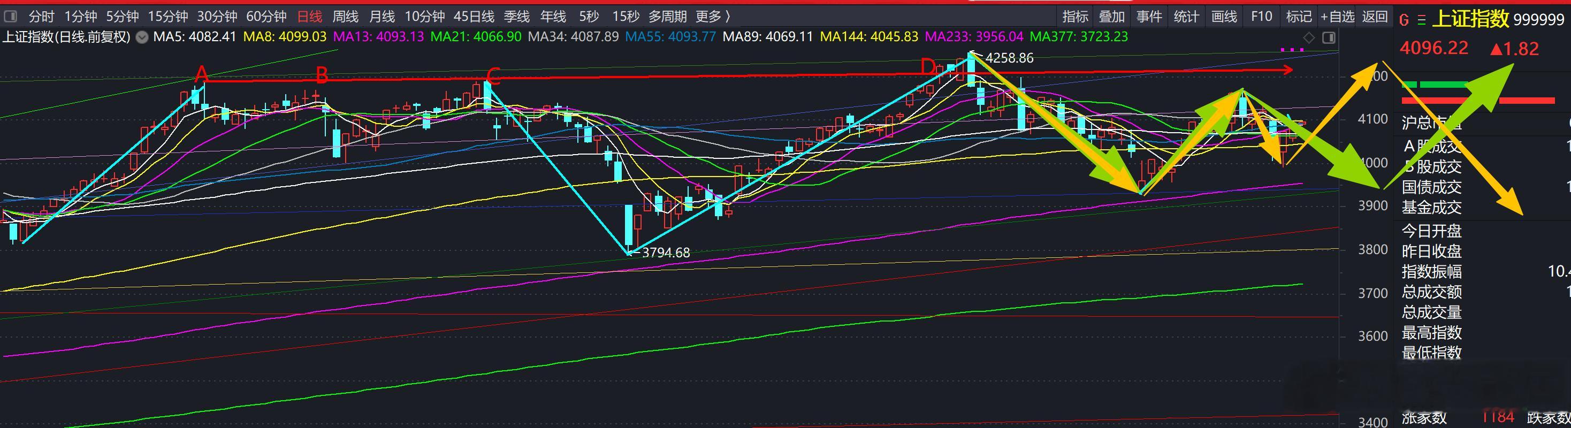Activate the 画线 drawing tools

coord(1224,17)
